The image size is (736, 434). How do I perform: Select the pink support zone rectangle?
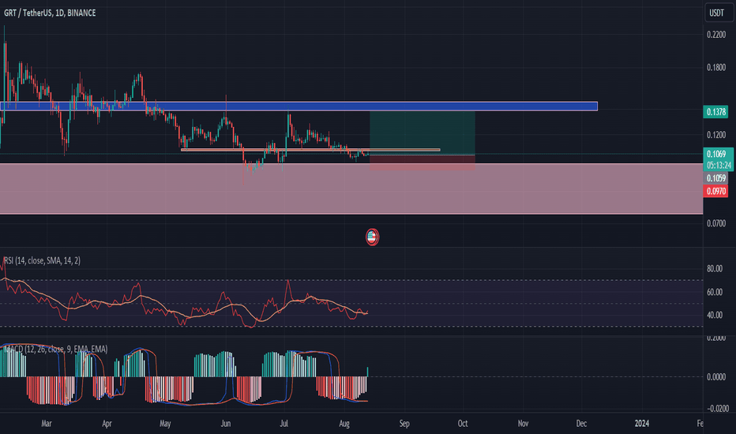tap(351, 189)
